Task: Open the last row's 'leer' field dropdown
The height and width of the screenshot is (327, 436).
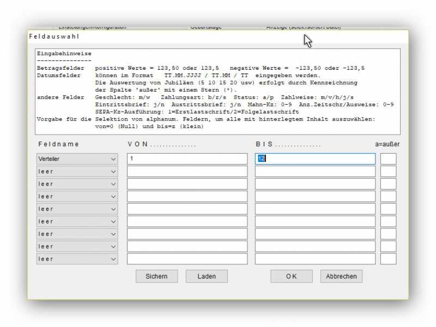Action: 77,259
